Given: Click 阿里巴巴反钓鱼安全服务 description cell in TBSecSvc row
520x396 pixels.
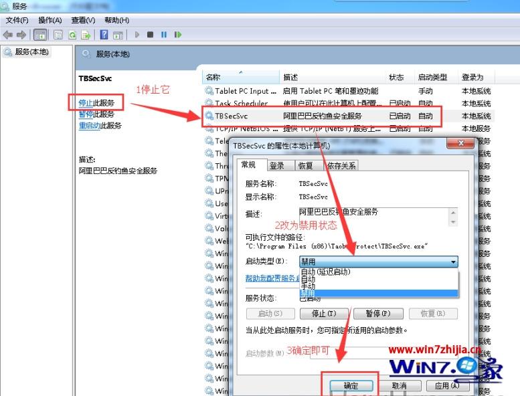Looking at the screenshot, I should tap(323, 116).
